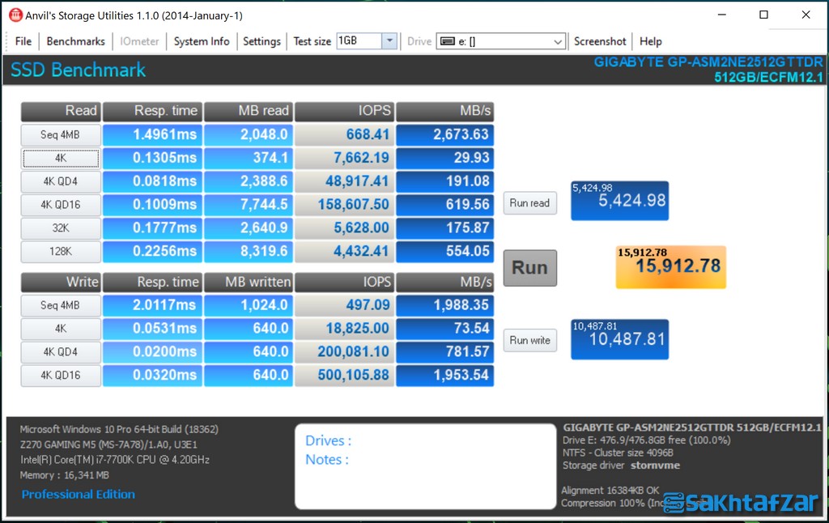Expand the Drive e: selection dropdown
The width and height of the screenshot is (829, 523).
[558, 42]
